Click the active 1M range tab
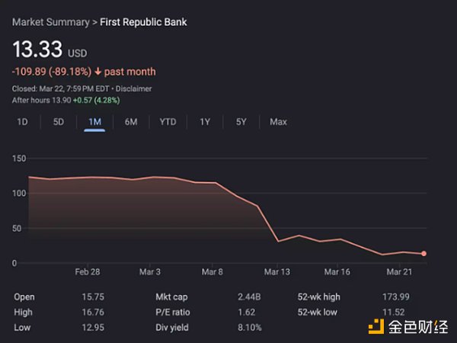 94,122
